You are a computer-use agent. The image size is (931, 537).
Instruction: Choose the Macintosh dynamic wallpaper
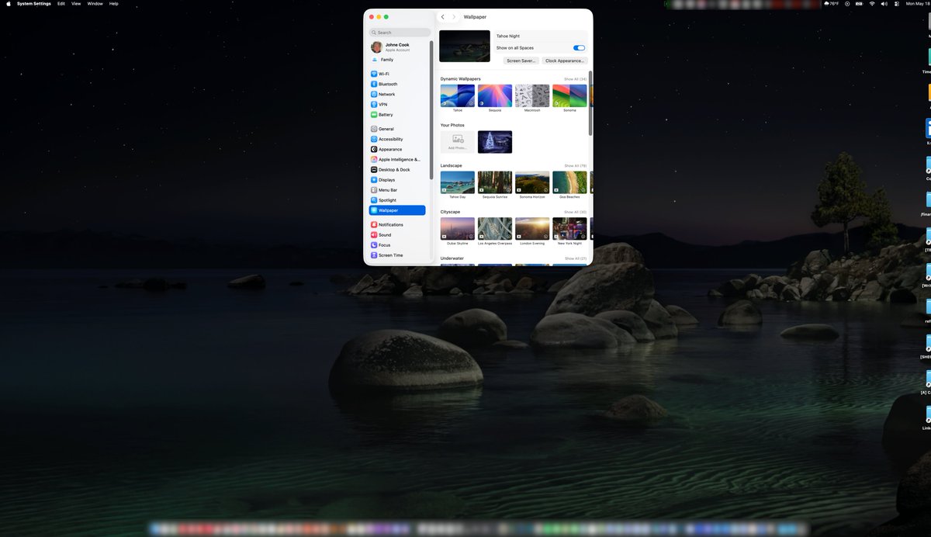532,96
